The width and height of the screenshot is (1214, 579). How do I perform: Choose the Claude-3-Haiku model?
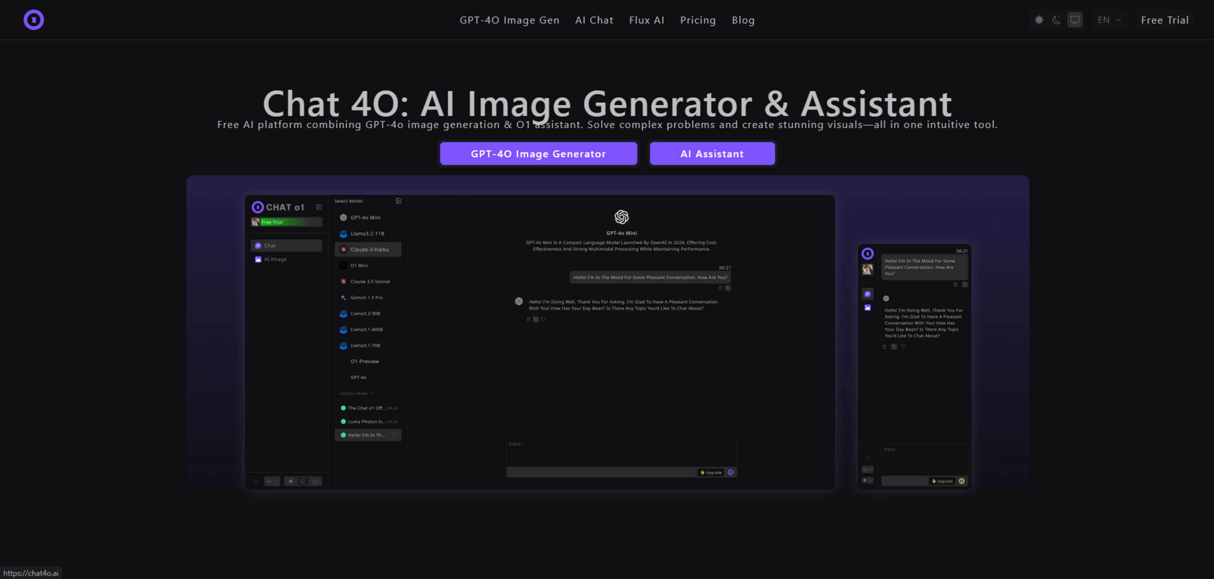point(368,249)
